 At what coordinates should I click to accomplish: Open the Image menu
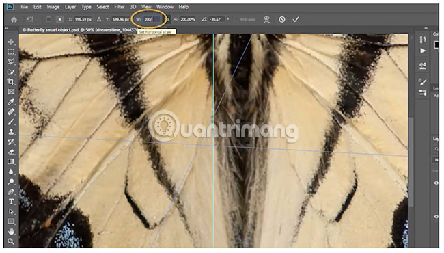(53, 7)
